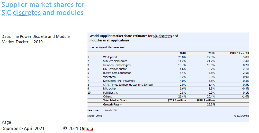
Task: Select CRRC Times Semiconductor (inc. Dynex) cell
Action: [x=128, y=85]
